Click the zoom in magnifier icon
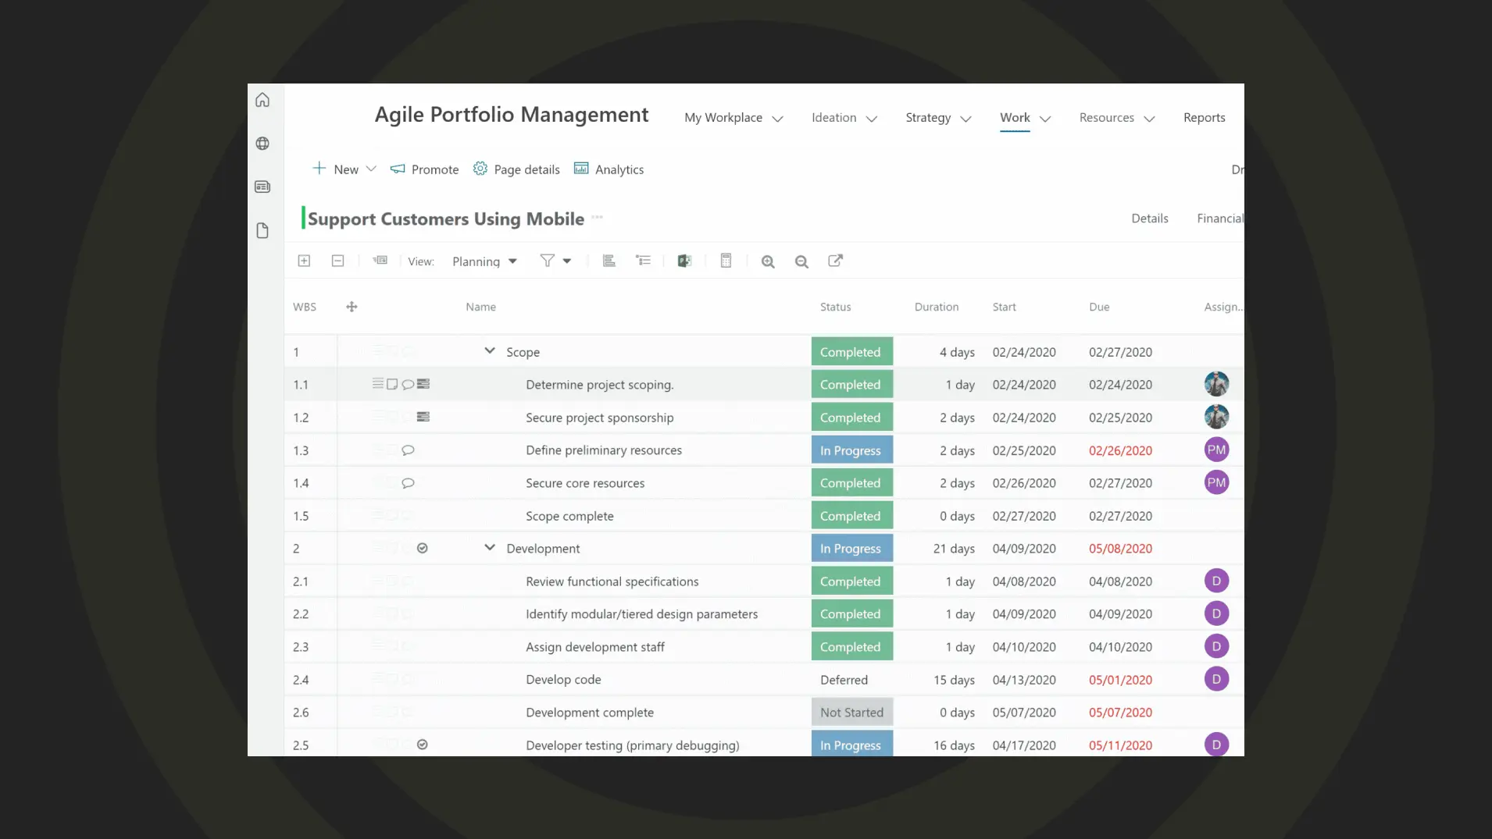The height and width of the screenshot is (839, 1492). coord(768,261)
